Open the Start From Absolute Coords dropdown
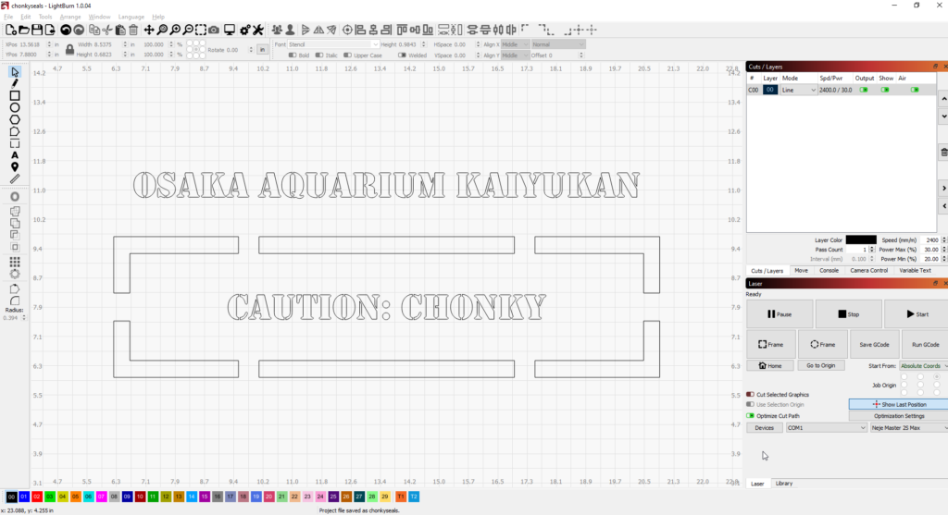The image size is (948, 515). click(x=923, y=366)
